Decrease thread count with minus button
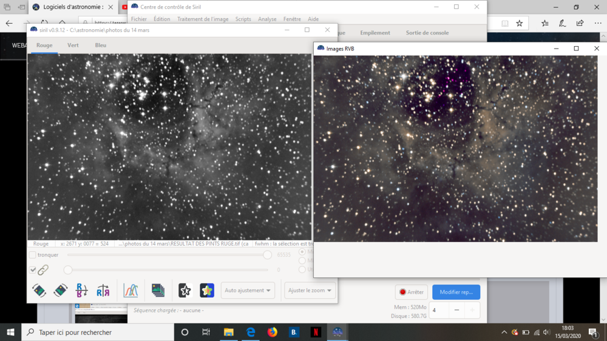The width and height of the screenshot is (607, 341). tap(457, 310)
